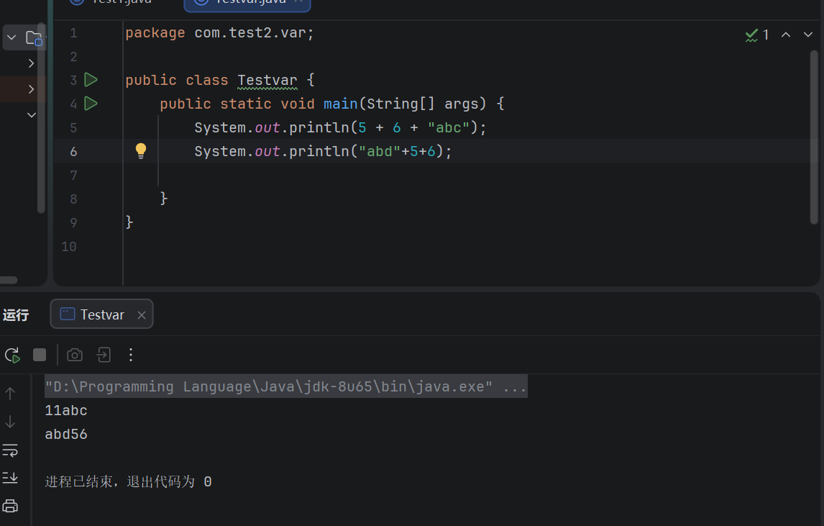The height and width of the screenshot is (526, 824).
Task: Click the java.exe command line in console
Action: coord(286,386)
